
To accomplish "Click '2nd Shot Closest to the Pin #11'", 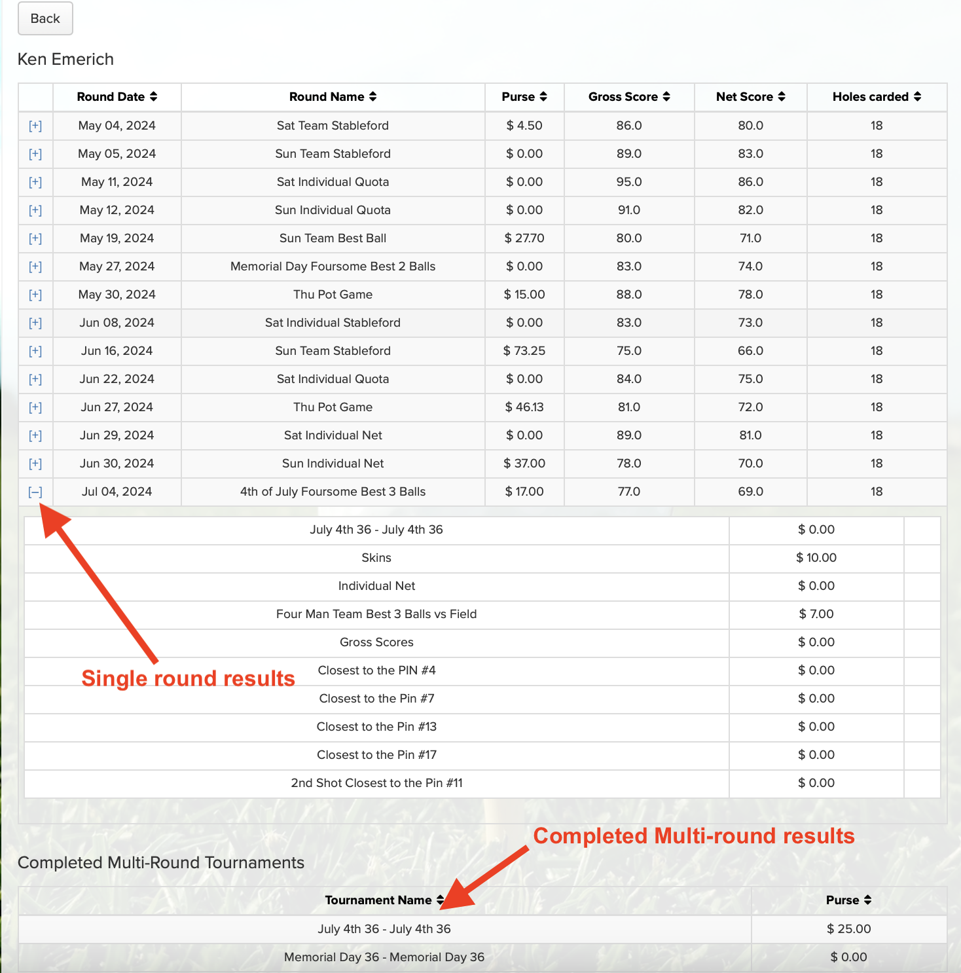I will click(x=376, y=783).
